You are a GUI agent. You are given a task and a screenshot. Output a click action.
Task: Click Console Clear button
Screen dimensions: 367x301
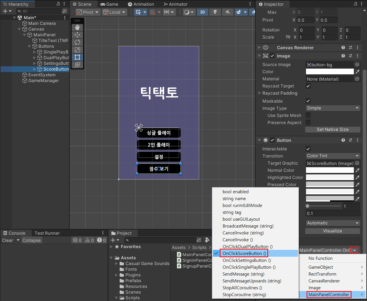click(7, 240)
